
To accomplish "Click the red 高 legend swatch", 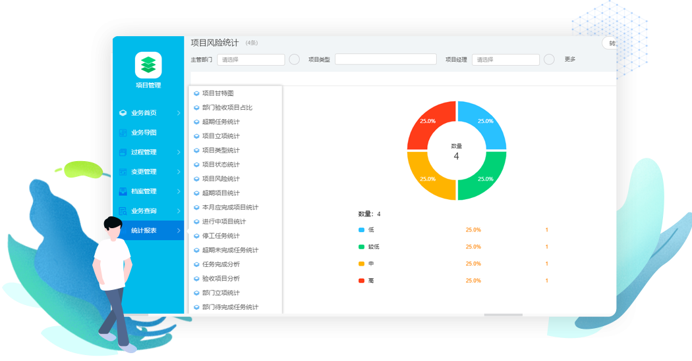I will (361, 281).
